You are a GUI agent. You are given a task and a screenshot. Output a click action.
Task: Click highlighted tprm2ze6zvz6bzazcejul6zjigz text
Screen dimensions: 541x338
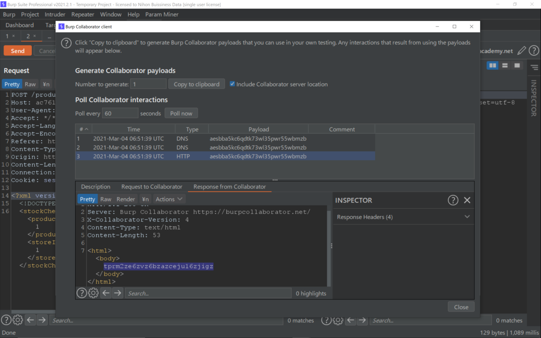point(158,266)
